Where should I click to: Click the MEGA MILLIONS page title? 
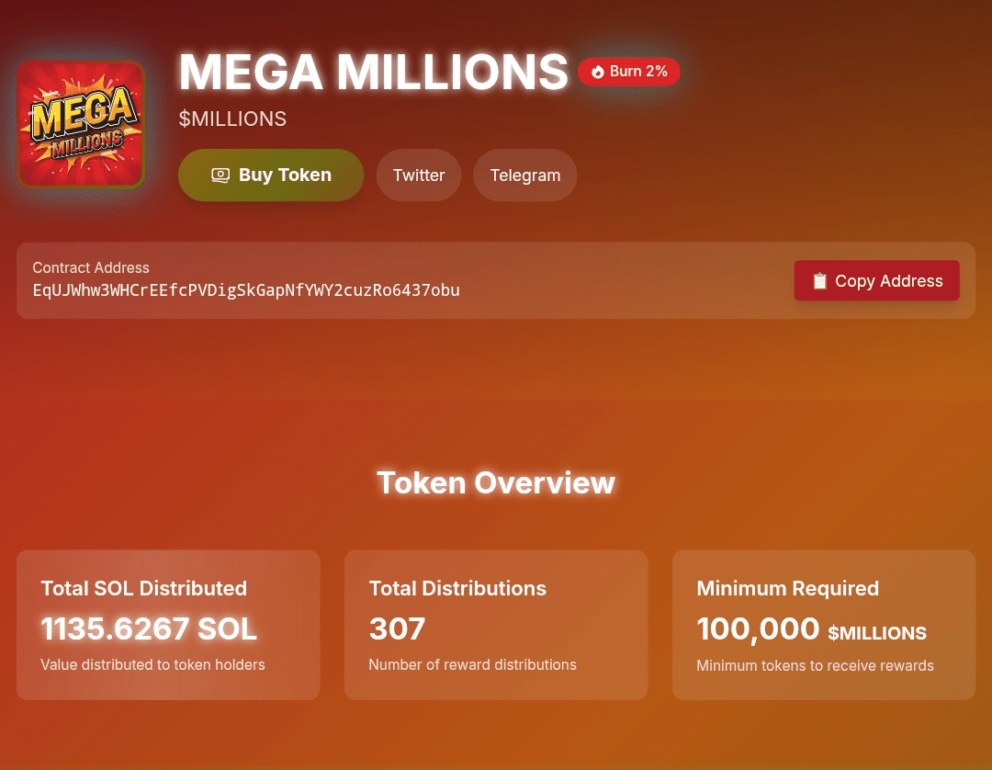[x=373, y=72]
